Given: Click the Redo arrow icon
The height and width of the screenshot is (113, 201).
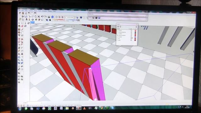Looking at the screenshot, I should pos(45,17).
